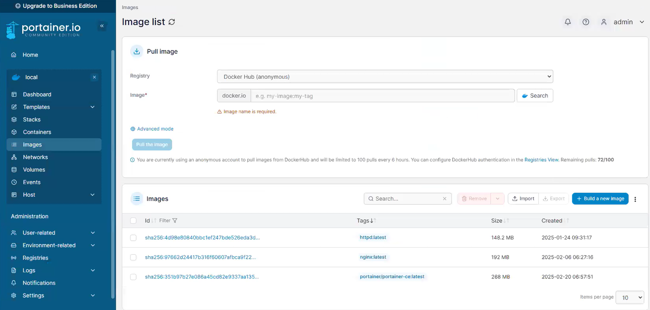Open the admin account dropdown chevron
The width and height of the screenshot is (650, 310).
(642, 22)
